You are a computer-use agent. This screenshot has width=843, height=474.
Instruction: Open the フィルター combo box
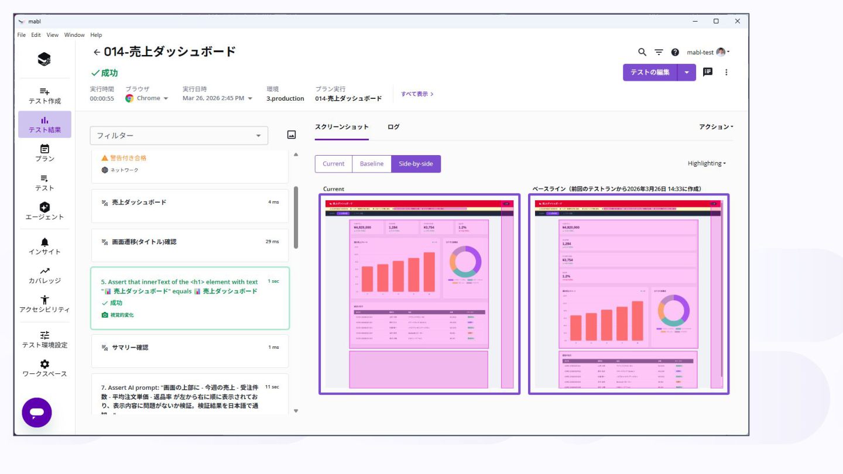pos(179,136)
